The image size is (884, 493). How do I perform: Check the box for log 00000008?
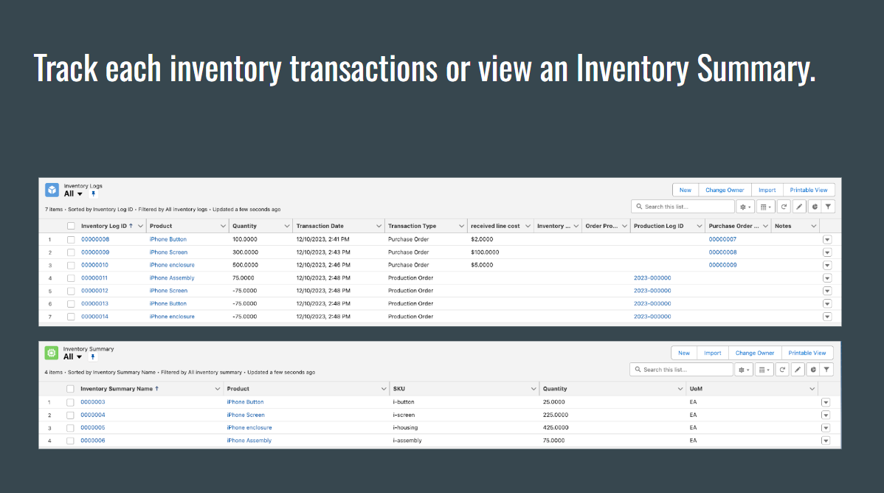[71, 240]
